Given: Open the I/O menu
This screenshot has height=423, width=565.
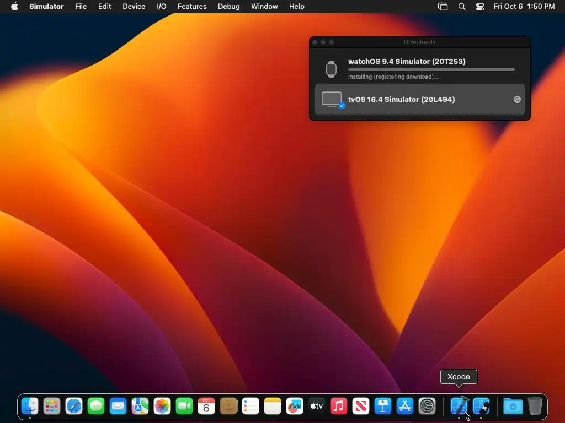Looking at the screenshot, I should (162, 7).
